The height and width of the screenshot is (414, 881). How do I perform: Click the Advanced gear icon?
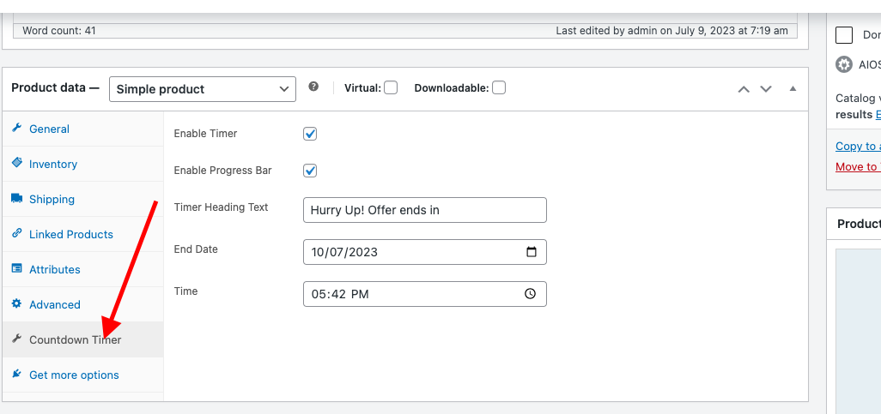click(x=17, y=304)
